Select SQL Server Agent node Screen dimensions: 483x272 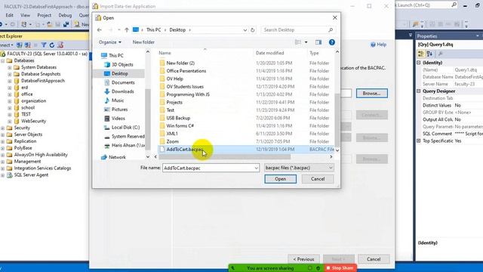click(31, 175)
